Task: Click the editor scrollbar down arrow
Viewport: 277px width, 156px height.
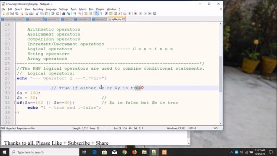Action: point(220,123)
